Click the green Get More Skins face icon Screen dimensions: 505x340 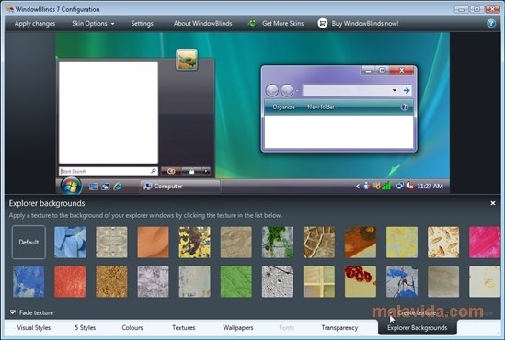pyautogui.click(x=252, y=23)
